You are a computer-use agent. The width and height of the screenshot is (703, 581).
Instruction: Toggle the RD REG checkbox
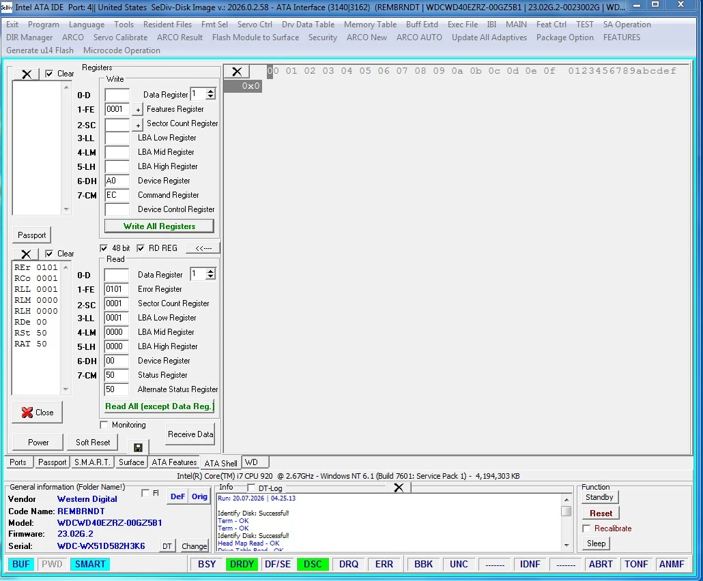tap(141, 248)
